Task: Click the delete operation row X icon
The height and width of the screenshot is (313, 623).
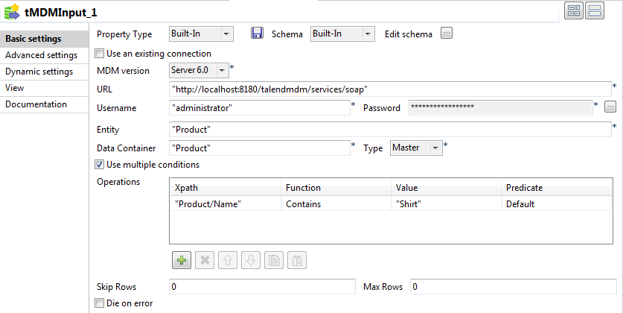Action: [x=206, y=260]
